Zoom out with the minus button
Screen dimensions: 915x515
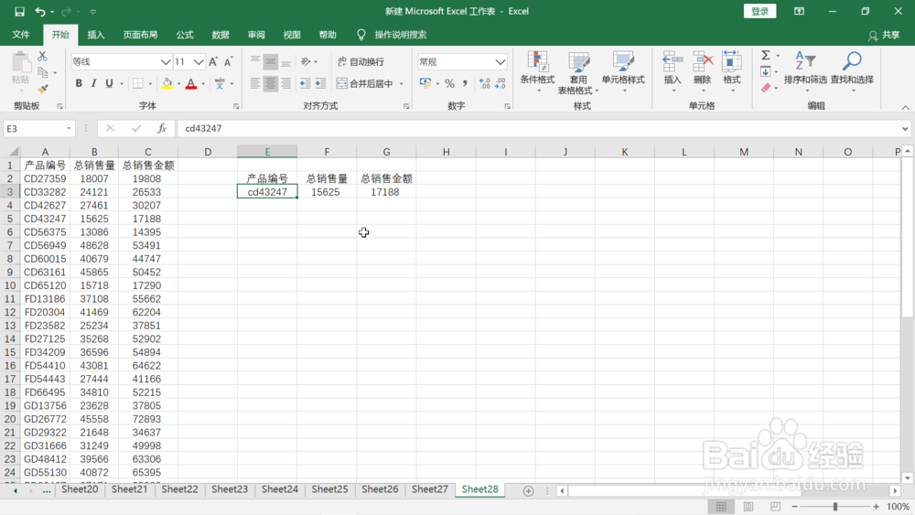tap(794, 506)
